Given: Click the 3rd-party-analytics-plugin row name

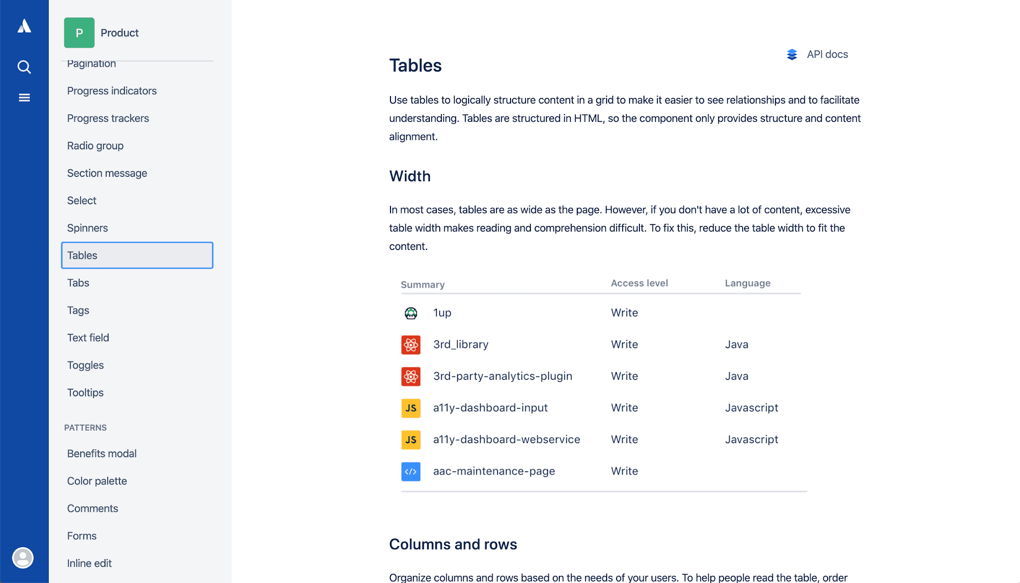Looking at the screenshot, I should (x=503, y=376).
